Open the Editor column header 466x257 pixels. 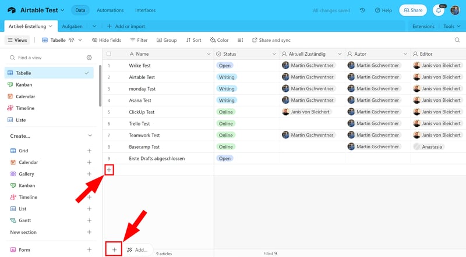click(438, 54)
